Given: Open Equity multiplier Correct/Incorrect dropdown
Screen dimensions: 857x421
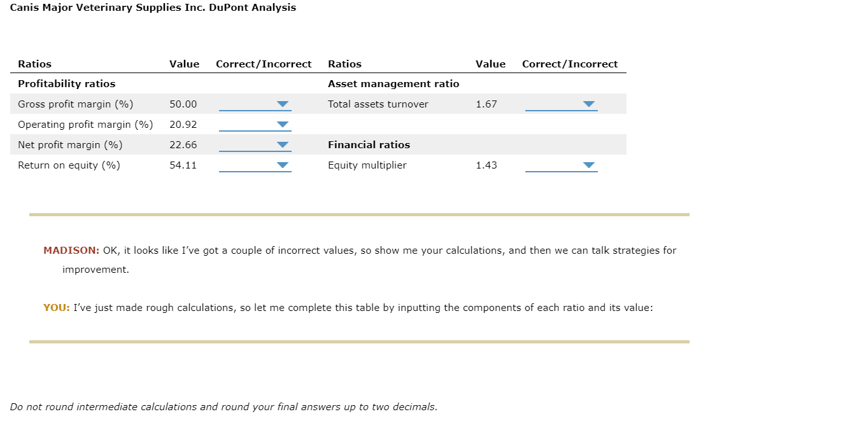Looking at the screenshot, I should tap(561, 165).
